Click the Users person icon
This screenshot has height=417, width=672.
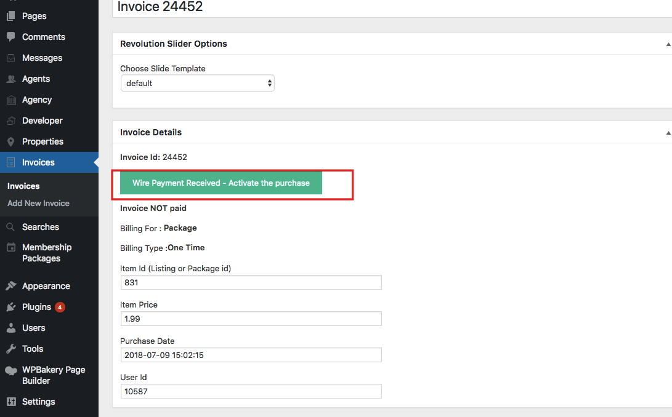[x=11, y=328]
